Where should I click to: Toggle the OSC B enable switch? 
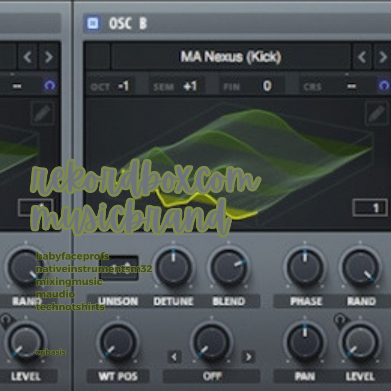(93, 23)
